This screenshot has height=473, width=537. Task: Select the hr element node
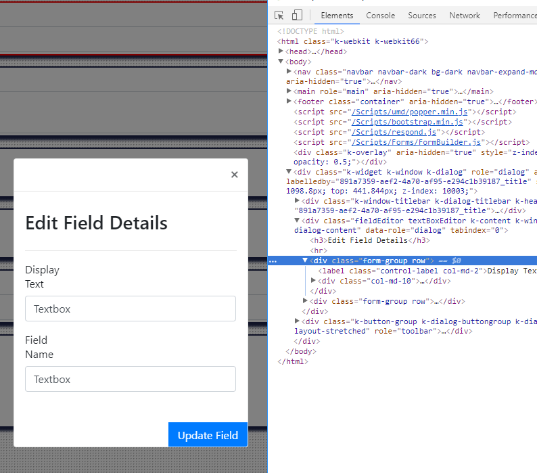319,250
